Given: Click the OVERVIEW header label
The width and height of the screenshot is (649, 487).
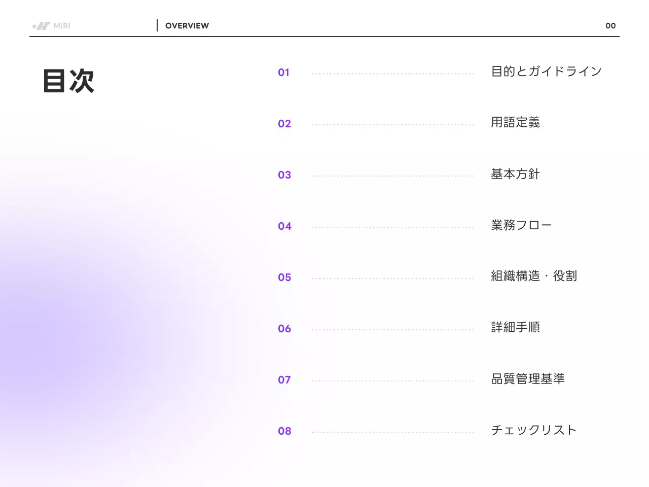Looking at the screenshot, I should click(x=187, y=25).
